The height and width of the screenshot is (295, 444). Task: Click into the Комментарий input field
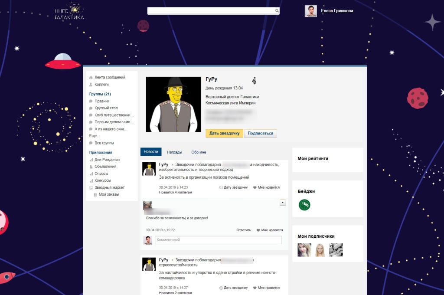[218, 240]
